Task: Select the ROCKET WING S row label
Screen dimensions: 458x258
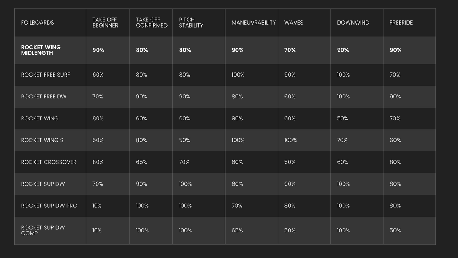Action: 42,140
